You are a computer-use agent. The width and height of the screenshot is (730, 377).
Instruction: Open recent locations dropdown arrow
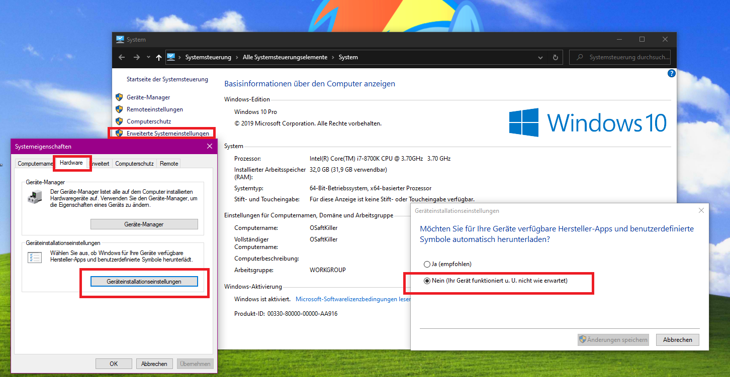(x=148, y=57)
